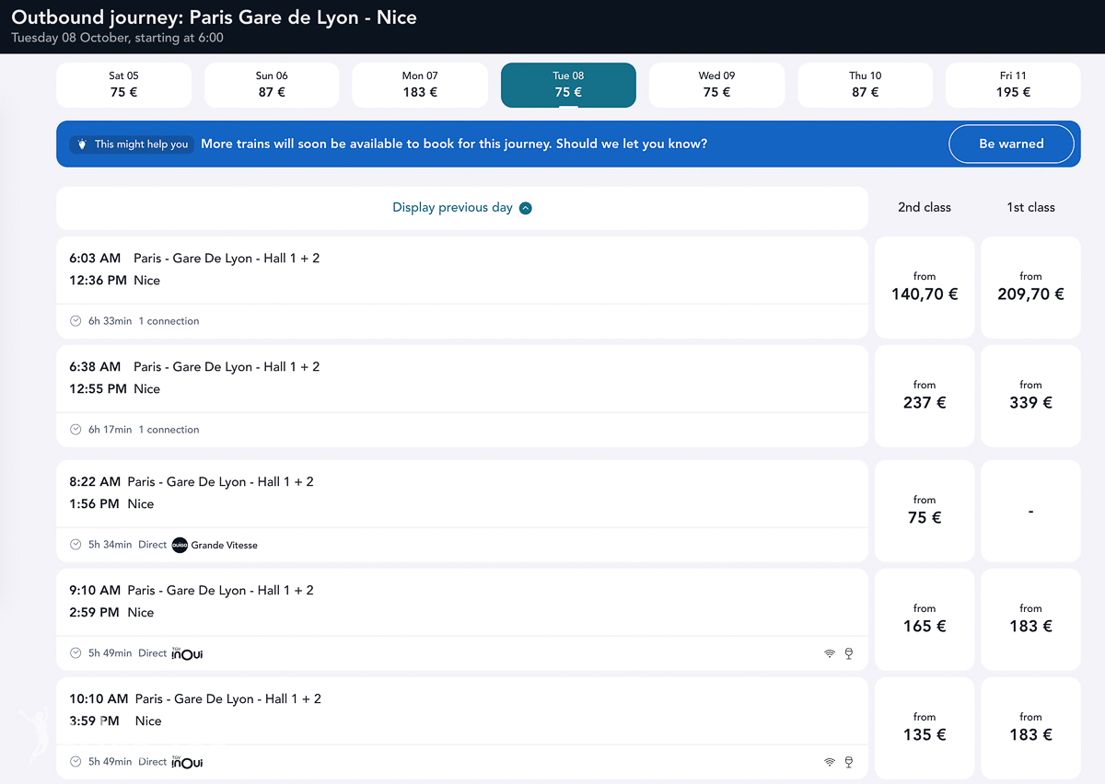Screen dimensions: 1105x784
Task: Open the 6:03 AM journey 6h 33min connection details
Action: 462,287
